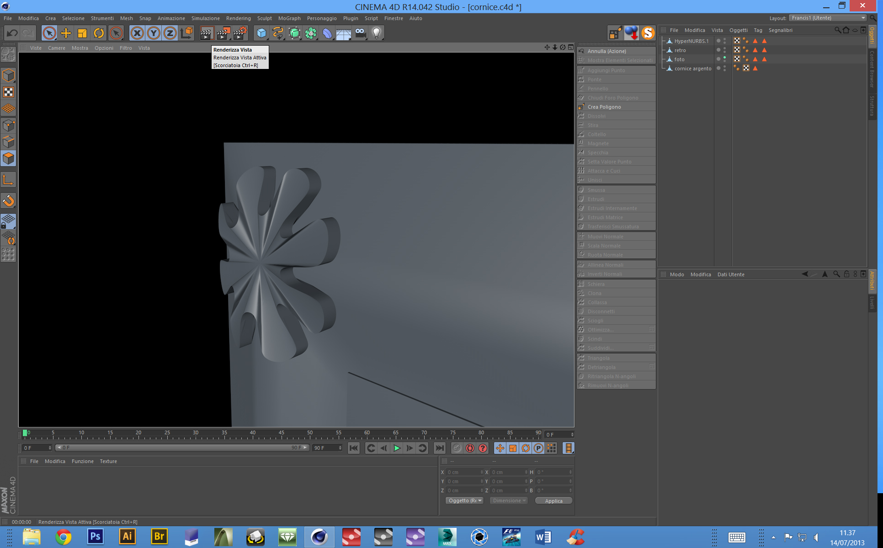Open the Layout dropdown Francis1 (Utente)

click(x=828, y=18)
